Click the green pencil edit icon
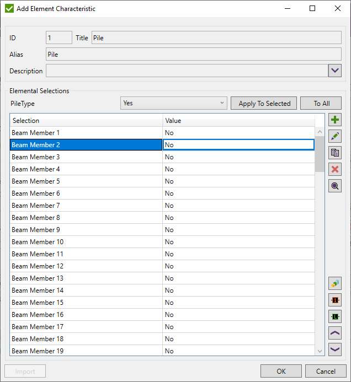Screen dimensions: 351x382 [x=335, y=136]
